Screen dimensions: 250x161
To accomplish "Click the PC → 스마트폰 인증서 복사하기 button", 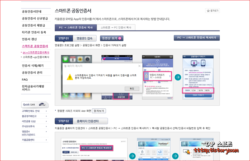I will tap(197, 38).
